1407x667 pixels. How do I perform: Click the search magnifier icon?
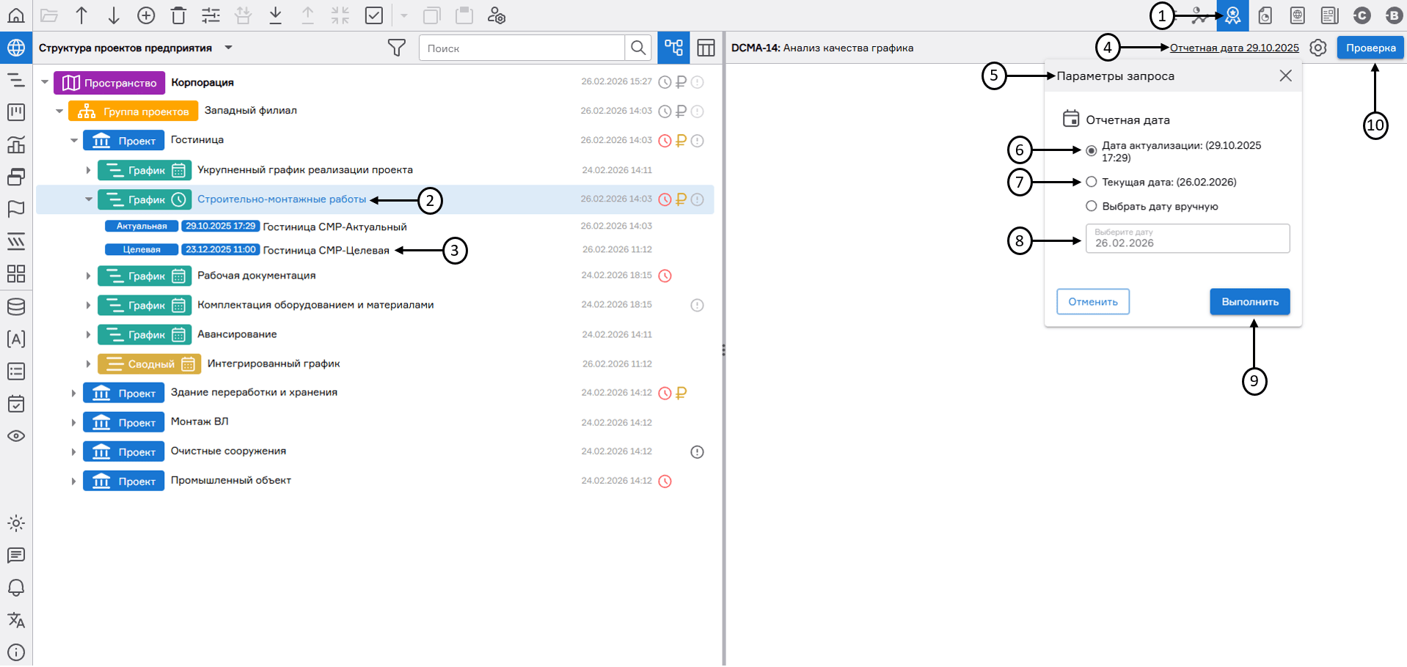tap(638, 48)
